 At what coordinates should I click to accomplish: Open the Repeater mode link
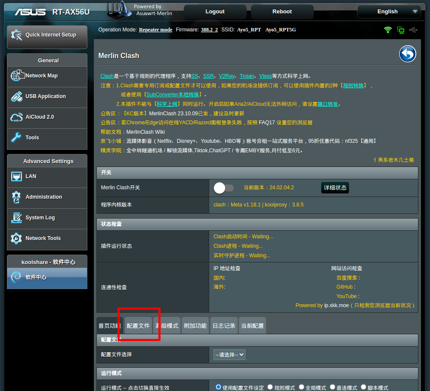(x=155, y=30)
